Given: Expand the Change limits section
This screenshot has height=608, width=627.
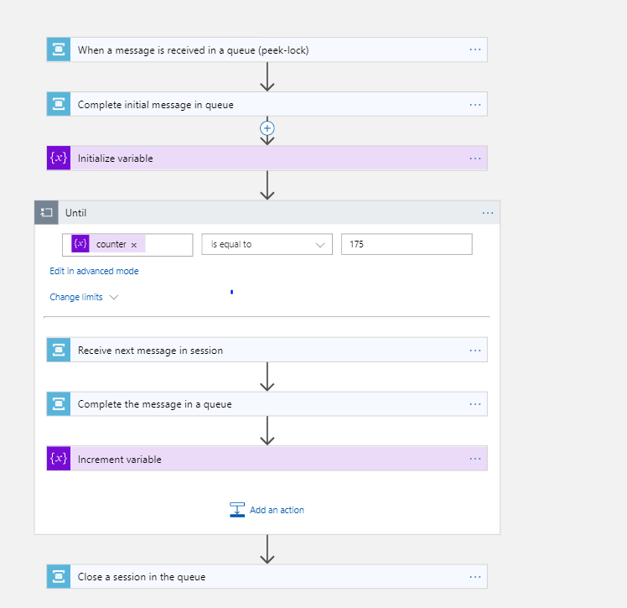Looking at the screenshot, I should click(x=84, y=297).
